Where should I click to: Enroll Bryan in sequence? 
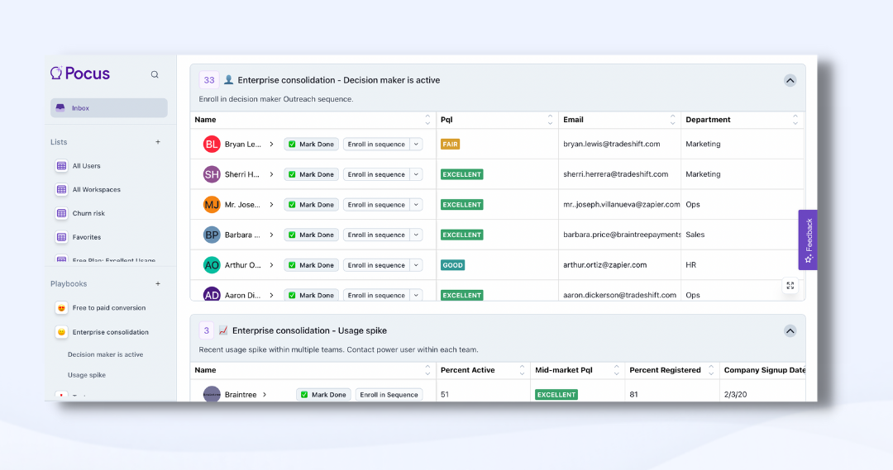(376, 144)
